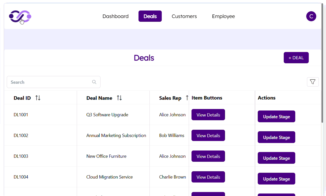Sort by Sales Rep column arrow
The image size is (326, 196).
[x=187, y=98]
